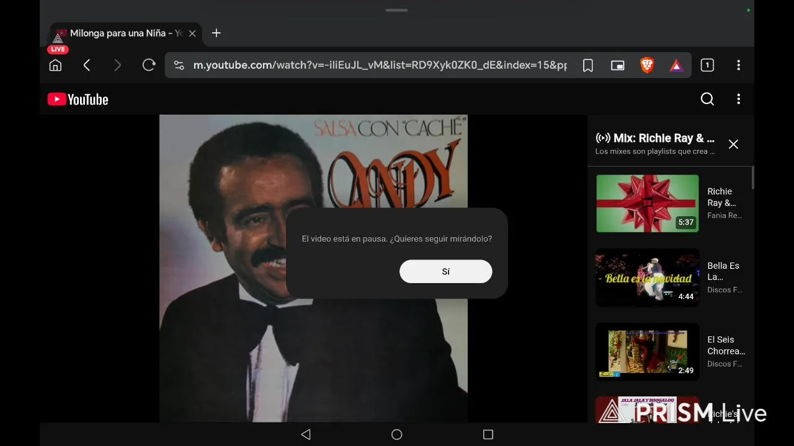Edit the m.youtube.com URL field

pyautogui.click(x=380, y=65)
